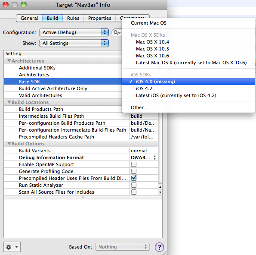Select the Valid Architectures row

tap(63, 95)
